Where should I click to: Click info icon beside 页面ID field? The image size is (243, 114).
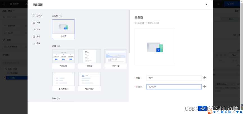pyautogui.click(x=205, y=86)
